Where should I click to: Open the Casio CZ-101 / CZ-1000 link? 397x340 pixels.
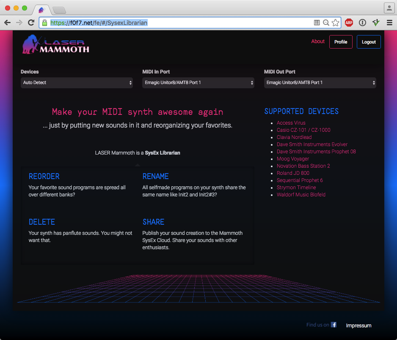point(303,130)
